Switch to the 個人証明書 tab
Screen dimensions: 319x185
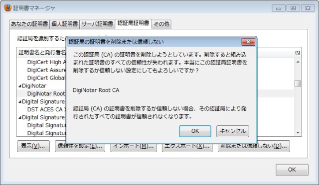coord(64,24)
